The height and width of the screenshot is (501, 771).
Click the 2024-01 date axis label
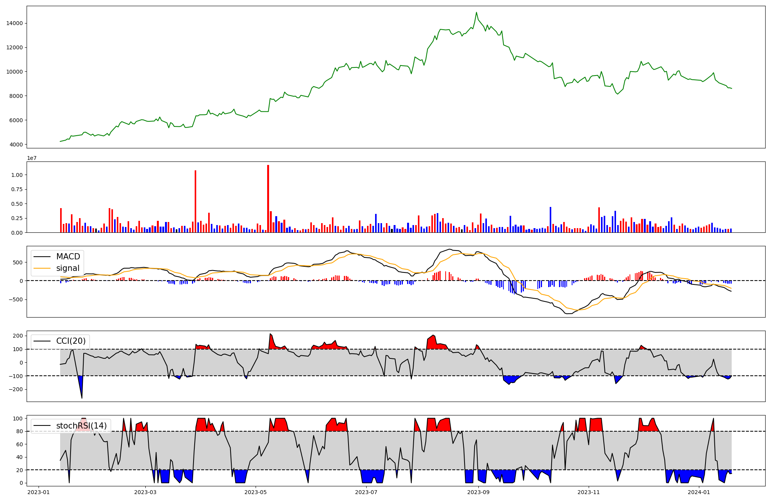[x=699, y=492]
